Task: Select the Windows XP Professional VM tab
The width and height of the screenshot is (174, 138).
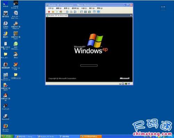Action: click(57, 16)
